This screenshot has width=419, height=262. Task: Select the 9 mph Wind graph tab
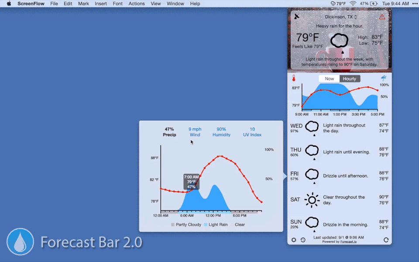195,132
